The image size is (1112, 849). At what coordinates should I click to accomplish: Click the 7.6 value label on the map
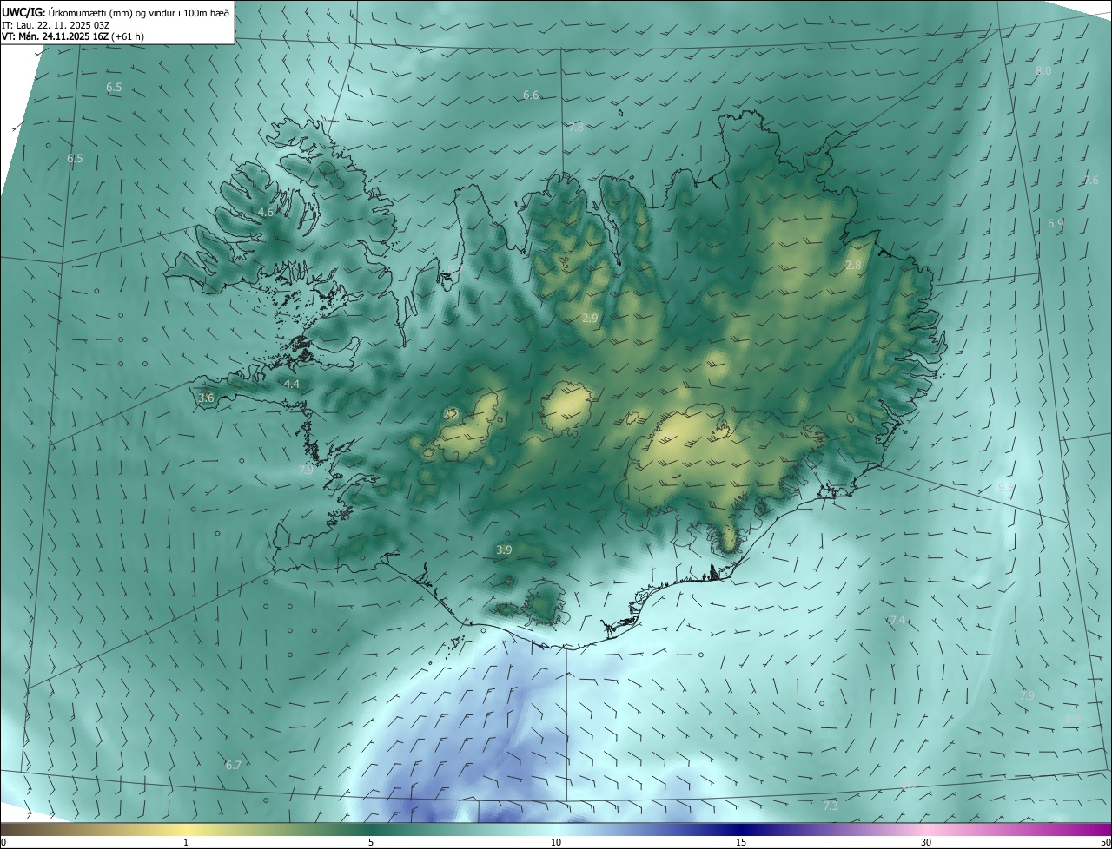tap(1091, 181)
